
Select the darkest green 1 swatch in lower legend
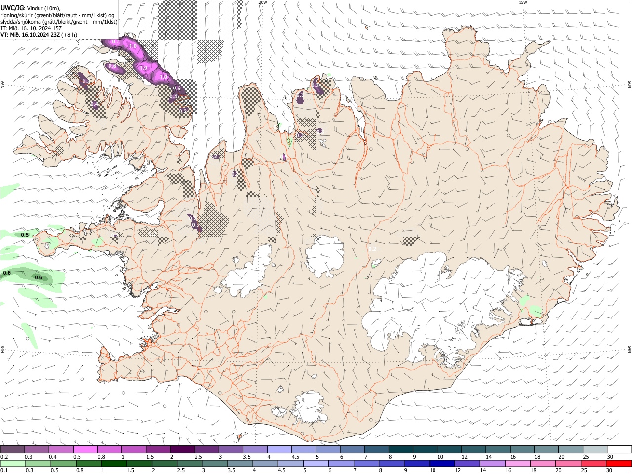click(114, 463)
